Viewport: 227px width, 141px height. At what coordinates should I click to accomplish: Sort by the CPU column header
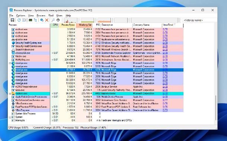tap(55, 25)
